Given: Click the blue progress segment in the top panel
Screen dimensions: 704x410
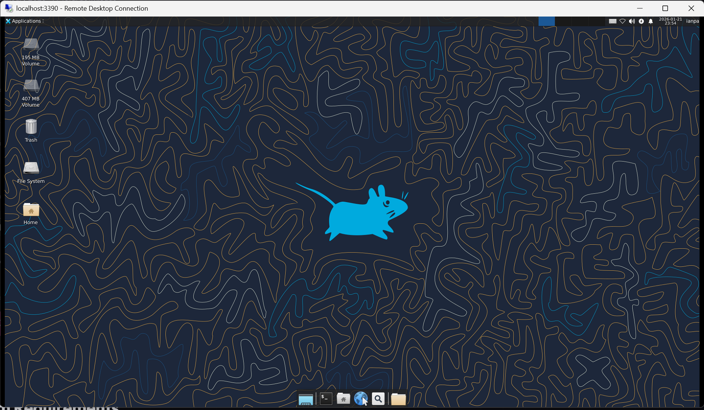Looking at the screenshot, I should click(547, 21).
